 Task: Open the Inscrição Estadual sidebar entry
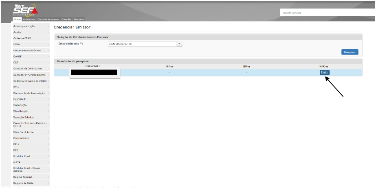click(x=31, y=117)
